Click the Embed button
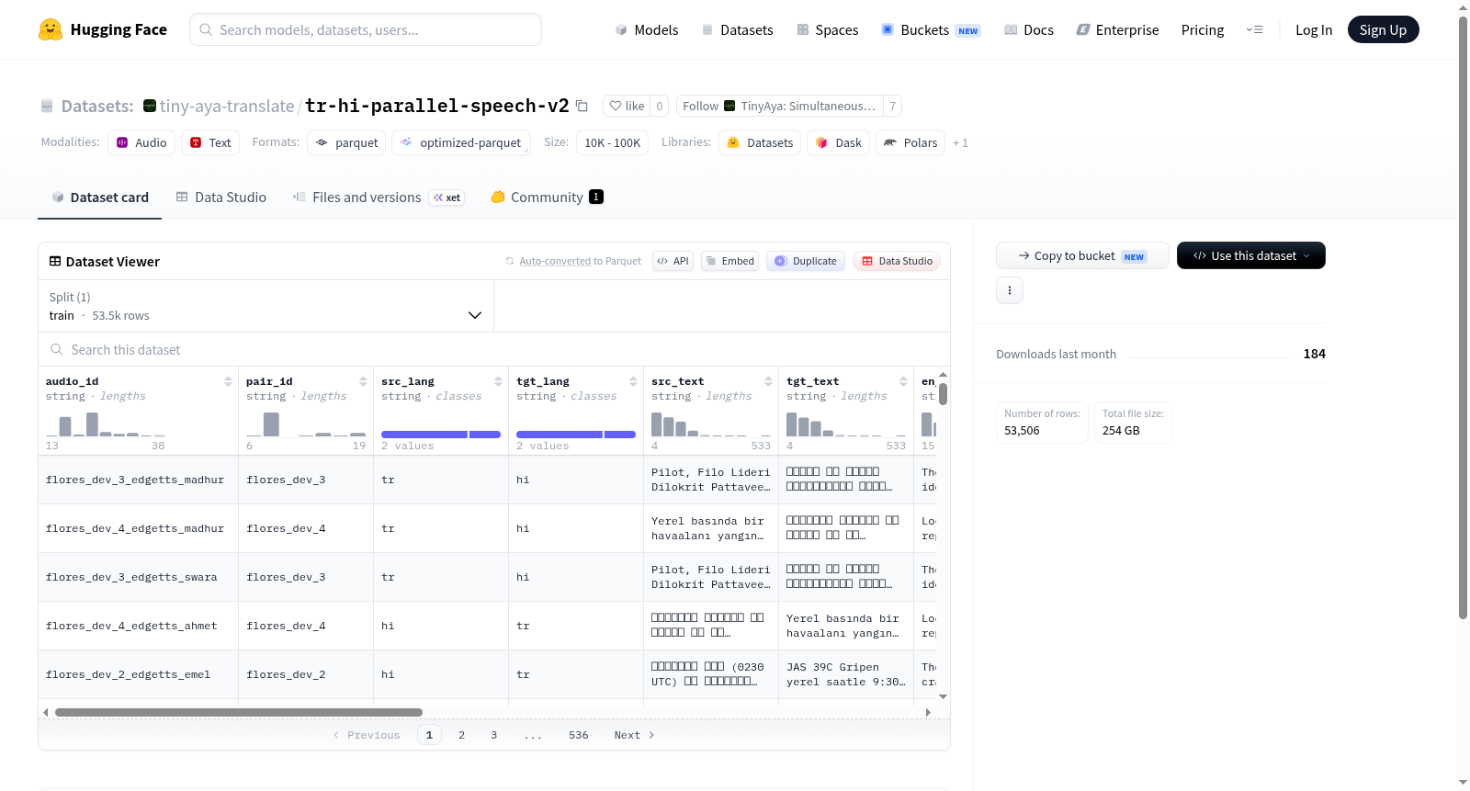Screen dimensions: 1470x791 click(729, 261)
